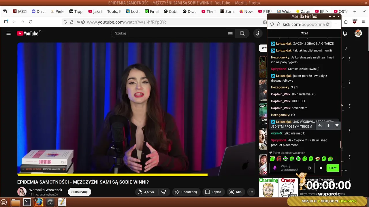The image size is (369, 207).
Task: Insert the halo green emote
Action: pyautogui.click(x=272, y=158)
